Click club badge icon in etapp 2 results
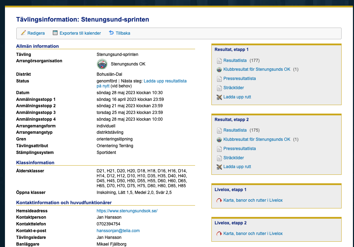Image resolution: width=354 pixels, height=247 pixels. 219,139
